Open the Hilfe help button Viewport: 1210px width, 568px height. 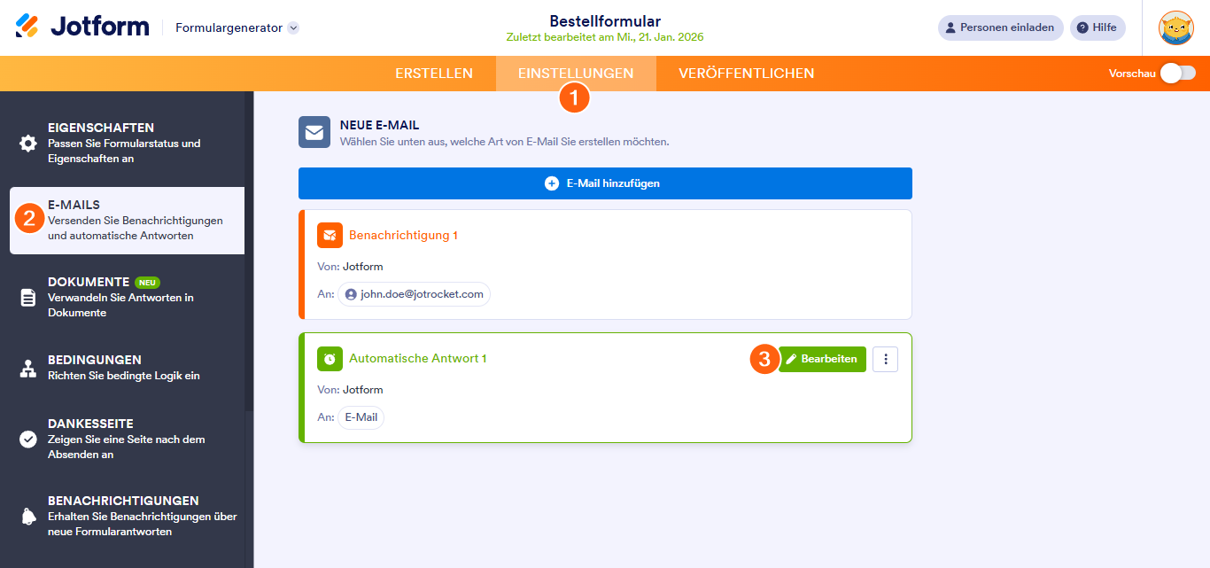1097,27
